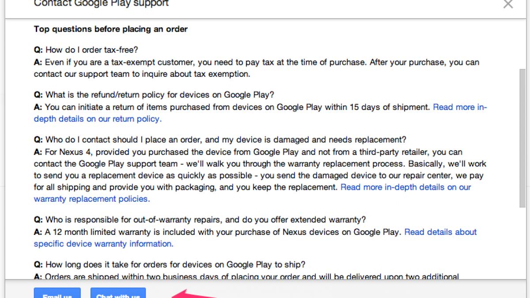
Task: Select the Top questions before placing an order heading
Action: coord(111,29)
